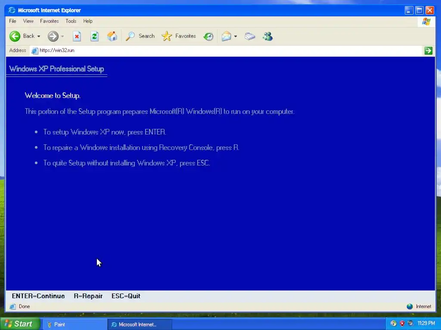
Task: Click ENTER=Continue in the bottom bar
Action: point(38,296)
